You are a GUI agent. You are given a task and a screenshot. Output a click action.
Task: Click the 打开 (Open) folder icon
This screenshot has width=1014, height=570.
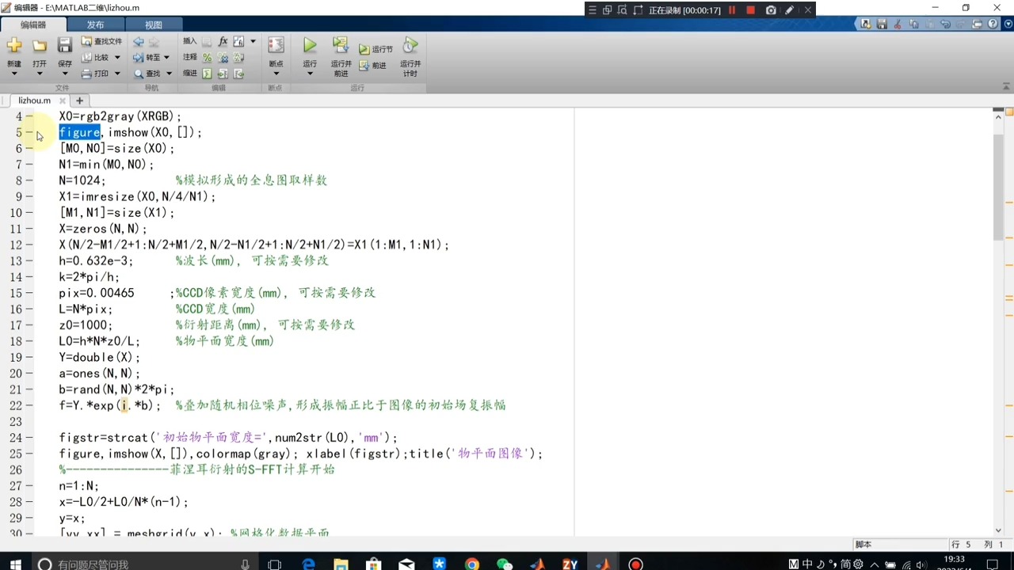(40, 46)
